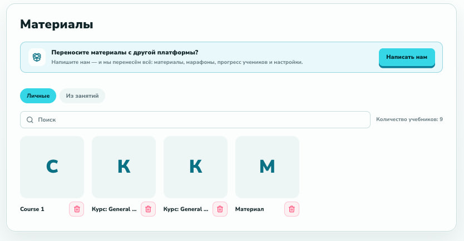Click the Переносите материалы с другой платформы? heading
Image resolution: width=464 pixels, height=241 pixels.
point(125,52)
